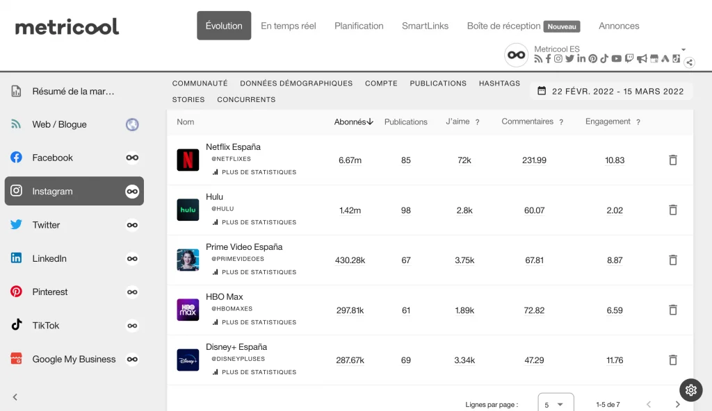The image size is (712, 411).
Task: Go to the previous page of competitors
Action: tap(649, 404)
